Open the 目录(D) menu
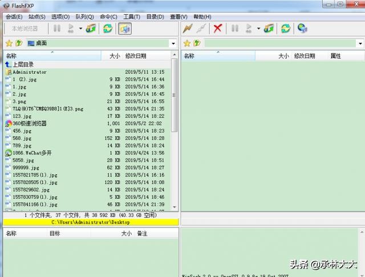The height and width of the screenshot is (277, 365). point(155,17)
